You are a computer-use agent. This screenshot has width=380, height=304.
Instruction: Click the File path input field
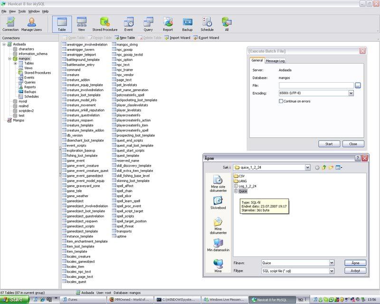pyautogui.click(x=316, y=85)
